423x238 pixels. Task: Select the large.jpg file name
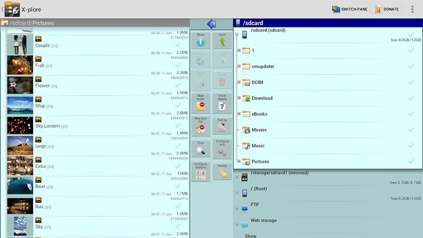[x=44, y=146]
